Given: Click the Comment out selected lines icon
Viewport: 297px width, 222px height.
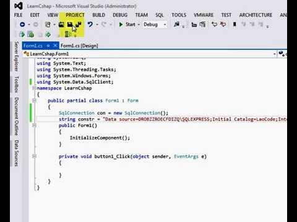Looking at the screenshot, I should coord(194,25).
